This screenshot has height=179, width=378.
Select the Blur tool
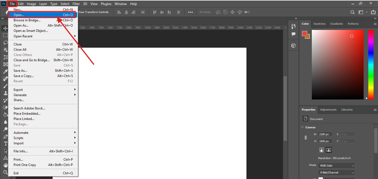click(5, 122)
